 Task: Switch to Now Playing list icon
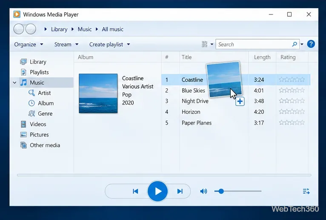pos(306,191)
